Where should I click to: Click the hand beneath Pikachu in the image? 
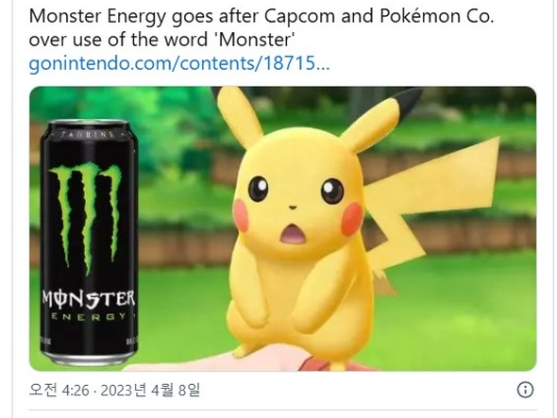(x=248, y=359)
